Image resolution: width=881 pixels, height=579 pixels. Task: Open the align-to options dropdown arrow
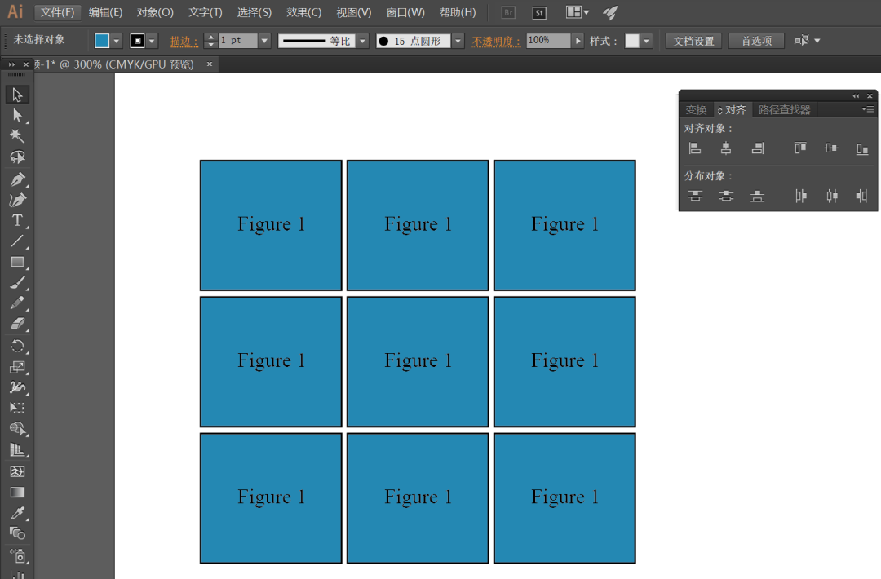coord(817,41)
